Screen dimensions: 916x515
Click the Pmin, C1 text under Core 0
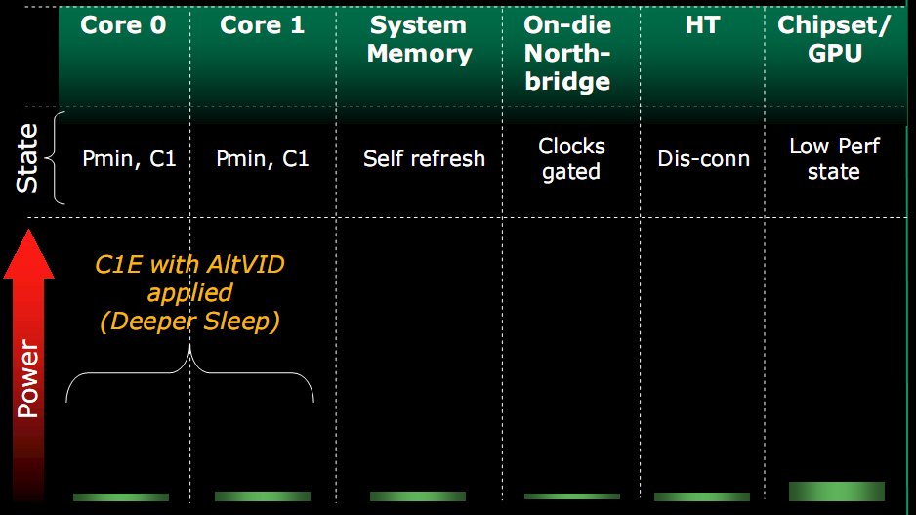[x=129, y=159]
